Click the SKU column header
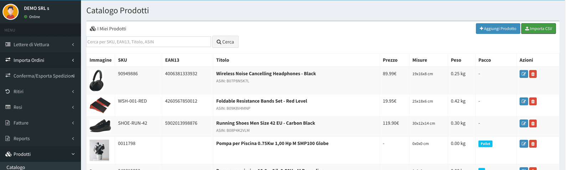 click(122, 60)
